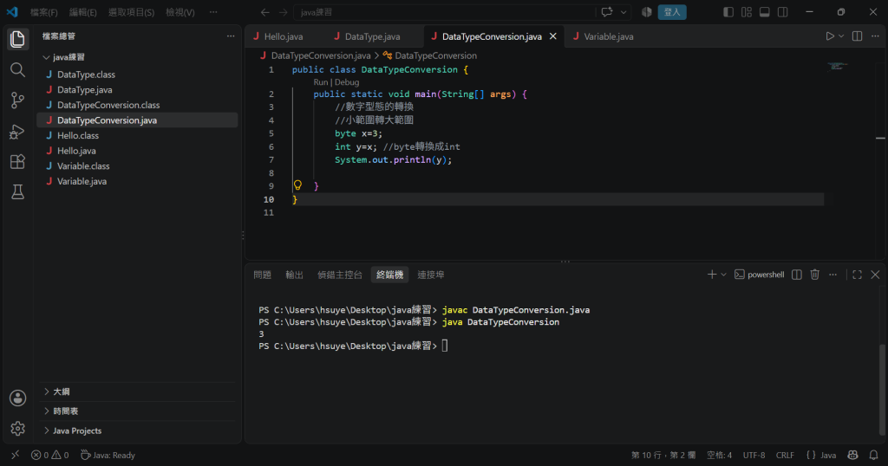Screen dimensions: 888x466
Task: Click the lightbulb code action icon
Action: coord(297,185)
